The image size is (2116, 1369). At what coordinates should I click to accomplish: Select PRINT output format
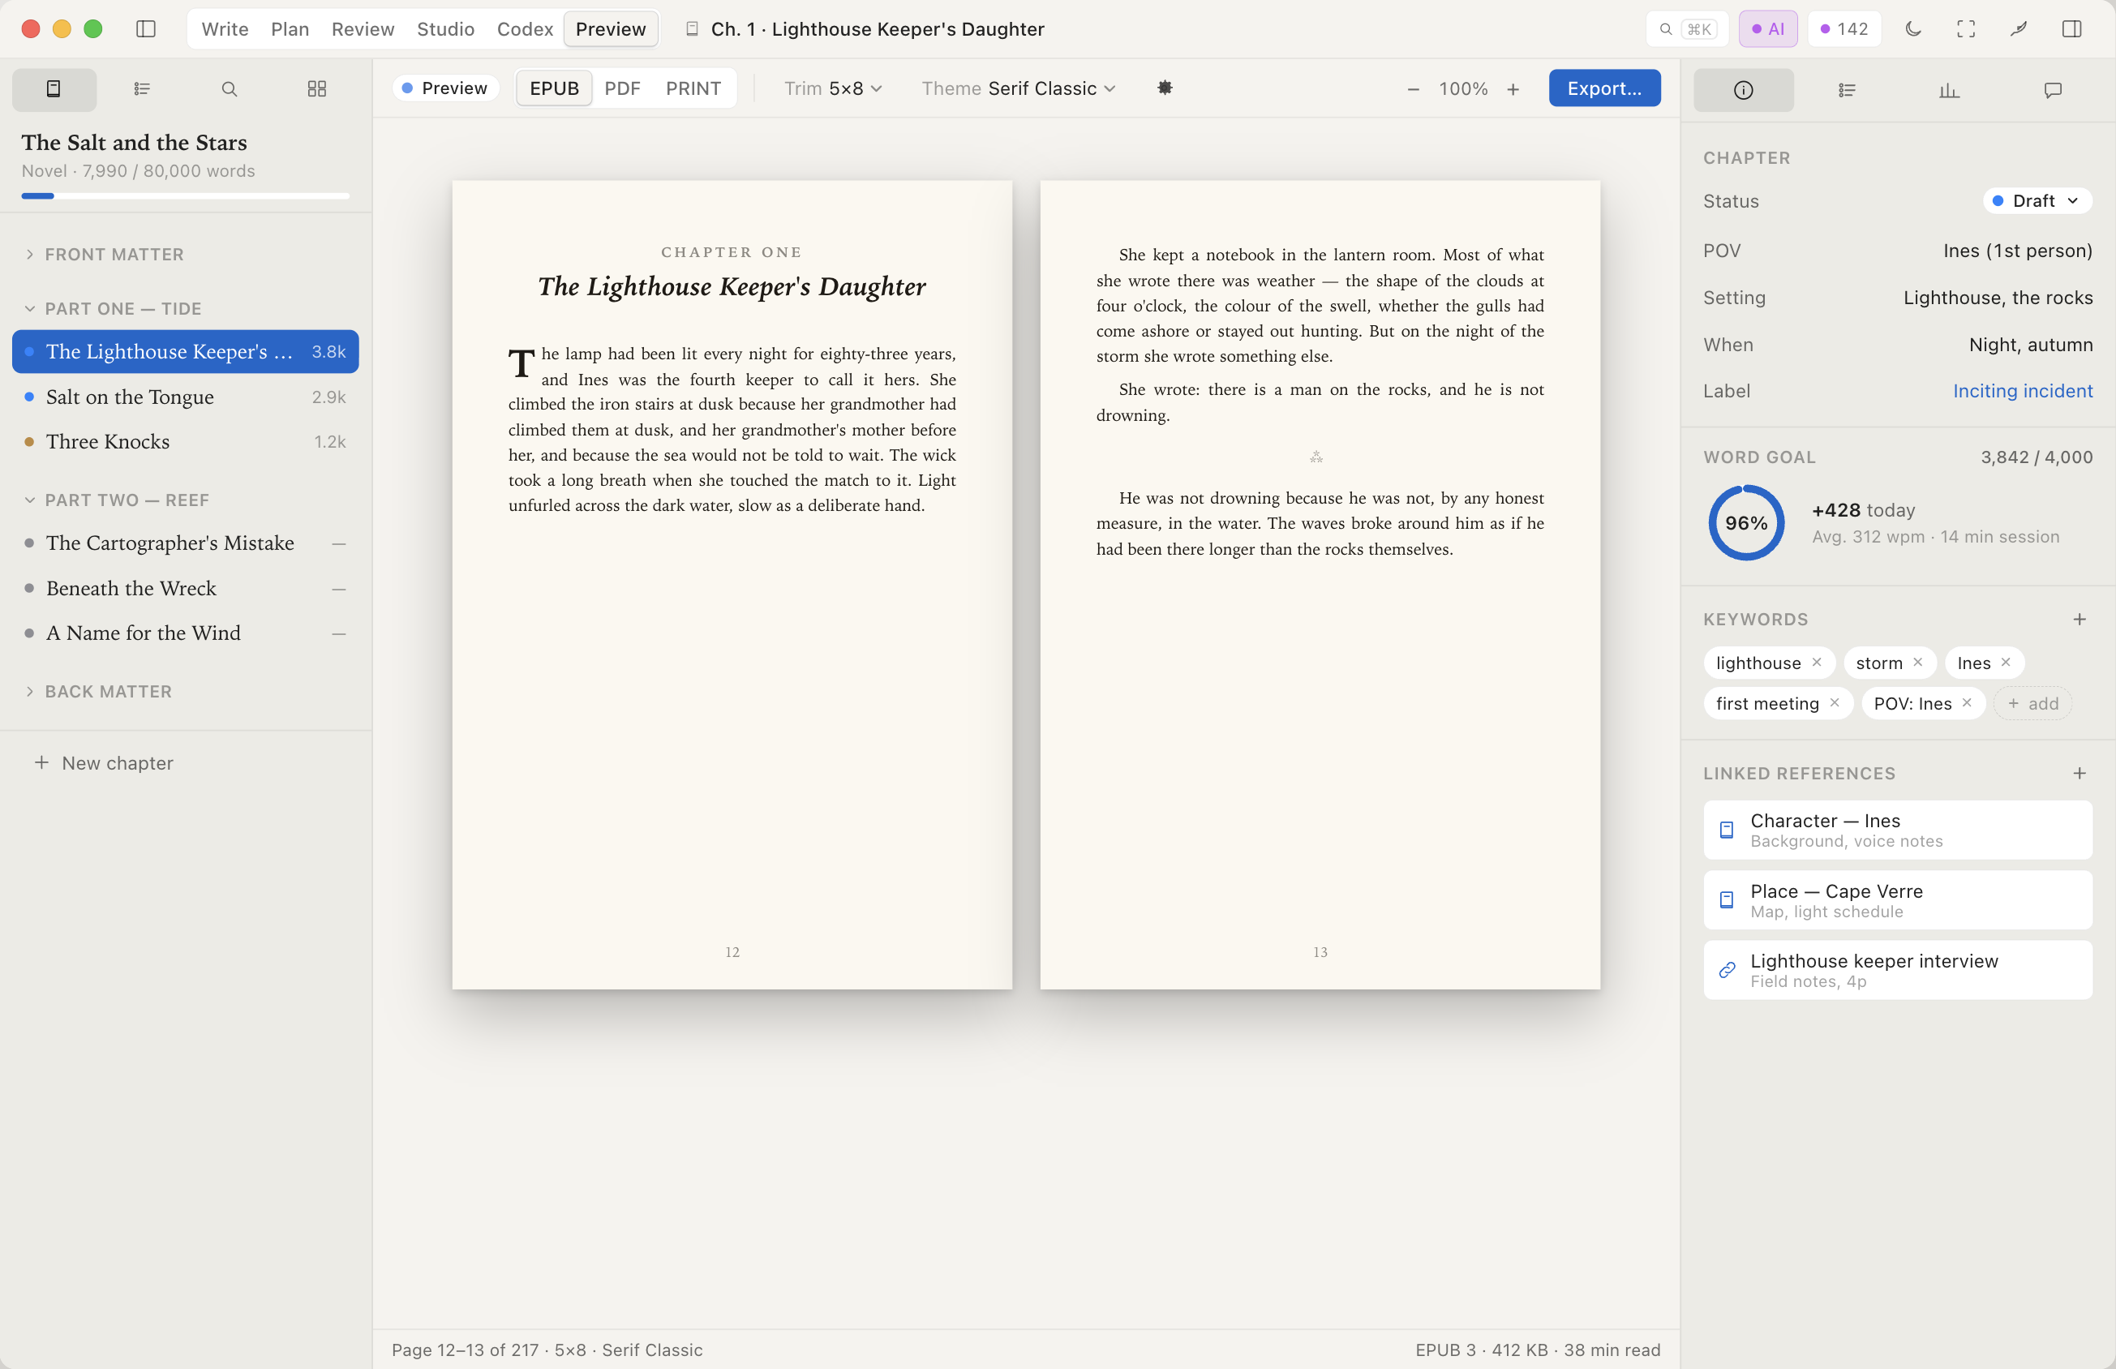click(693, 88)
